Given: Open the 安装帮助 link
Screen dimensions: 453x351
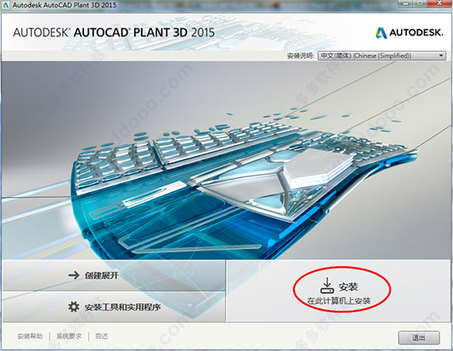Looking at the screenshot, I should 30,336.
